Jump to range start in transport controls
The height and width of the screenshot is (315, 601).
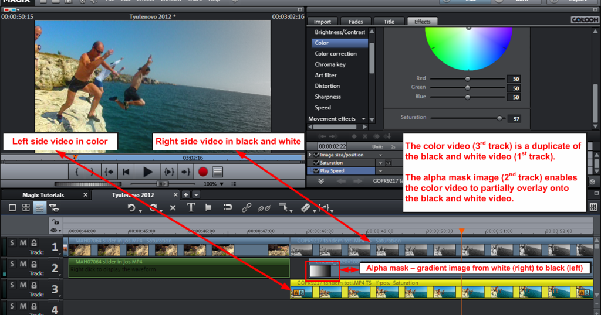coord(109,172)
